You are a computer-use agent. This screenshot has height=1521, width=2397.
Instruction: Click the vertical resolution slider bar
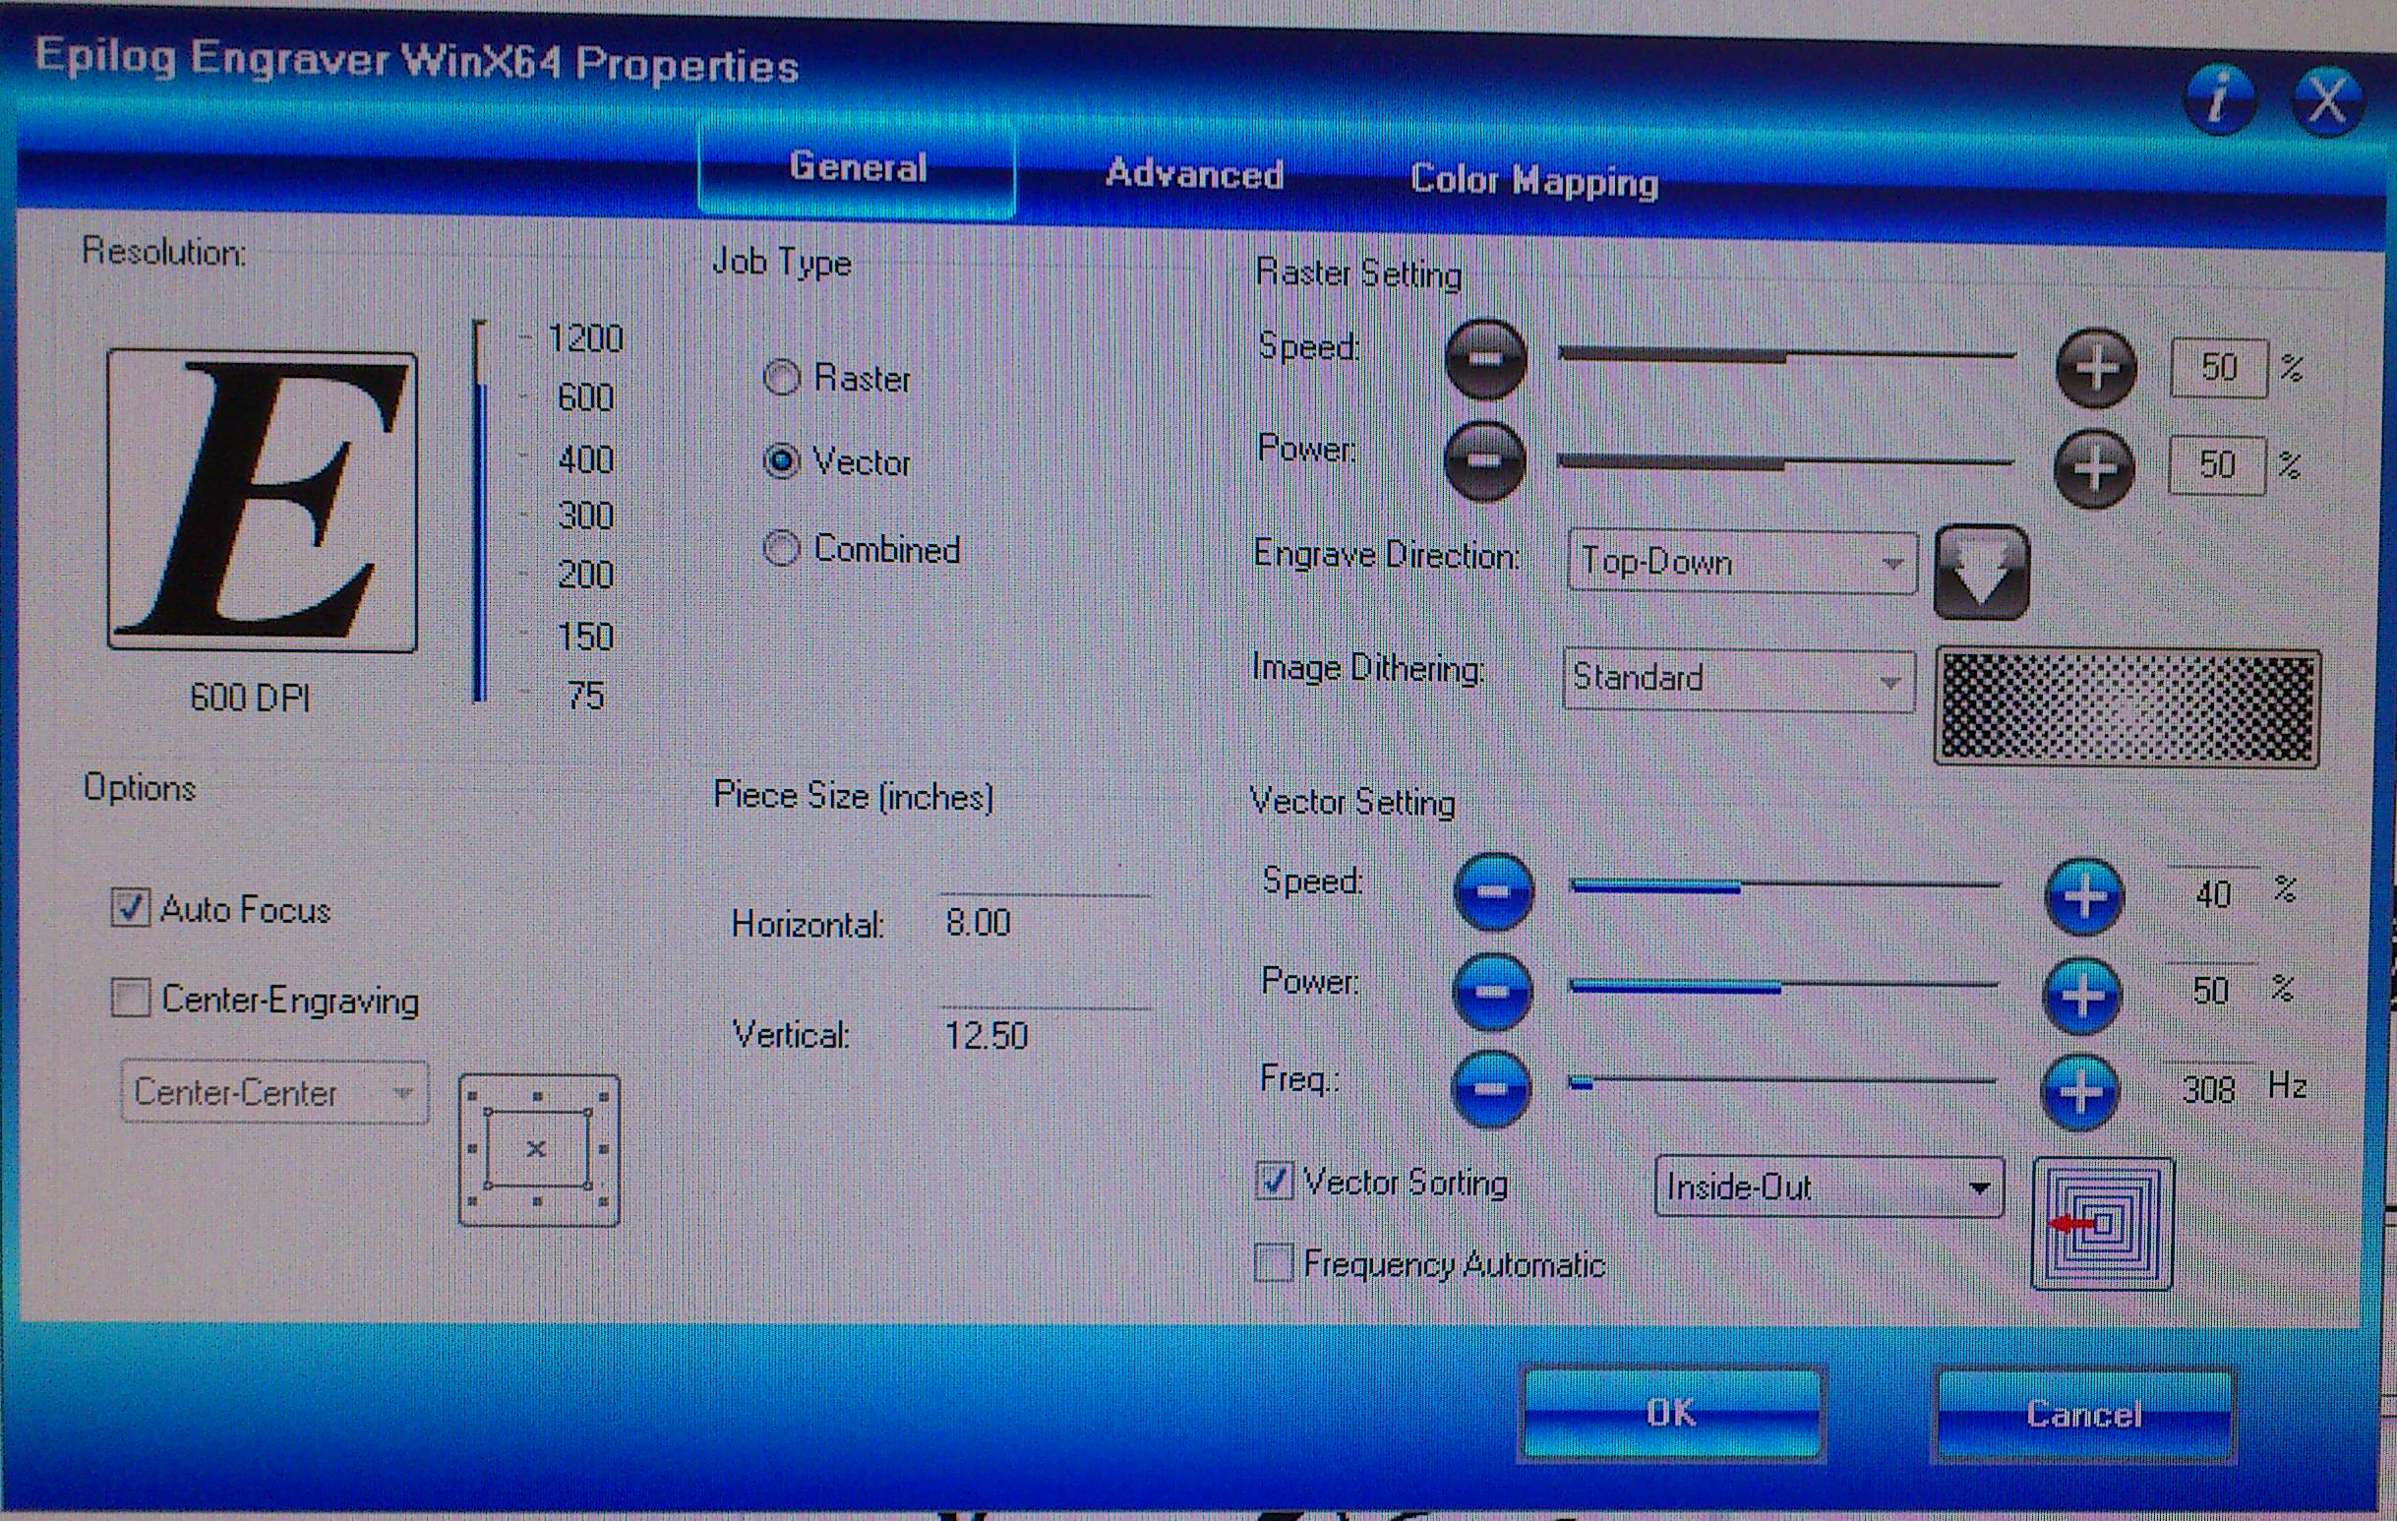tap(481, 512)
